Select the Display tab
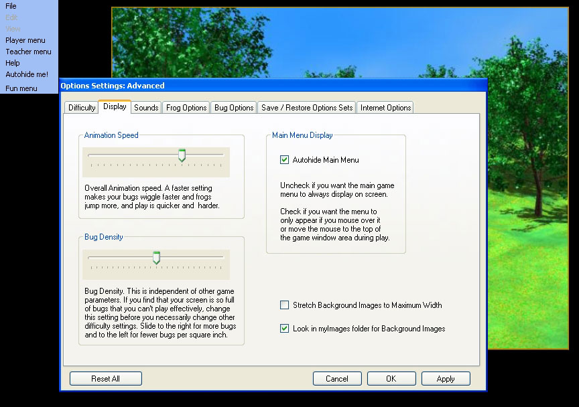Image resolution: width=579 pixels, height=407 pixels. [x=115, y=107]
